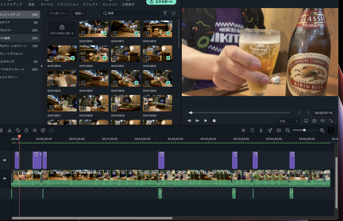Click the render preview icon in timeline toolbar
This screenshot has width=343, height=221.
click(x=243, y=131)
